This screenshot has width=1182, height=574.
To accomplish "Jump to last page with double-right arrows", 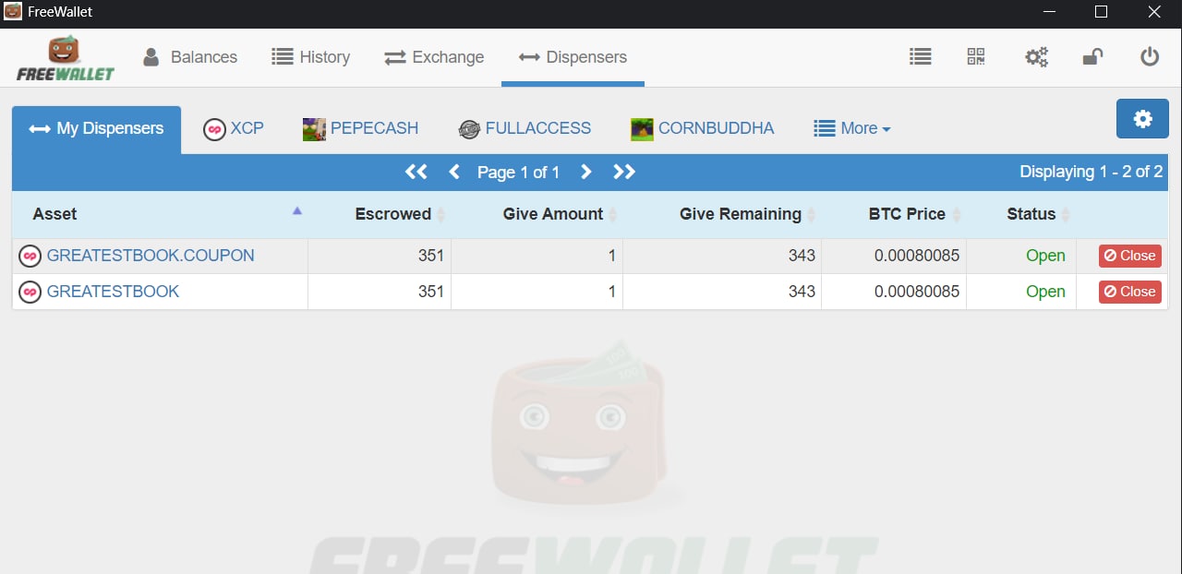I will point(624,172).
